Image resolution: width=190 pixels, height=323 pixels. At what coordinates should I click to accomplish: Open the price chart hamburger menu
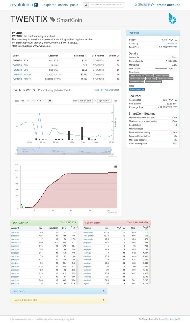tap(116, 101)
